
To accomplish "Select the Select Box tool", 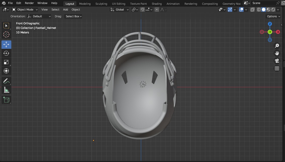I will 6,26.
